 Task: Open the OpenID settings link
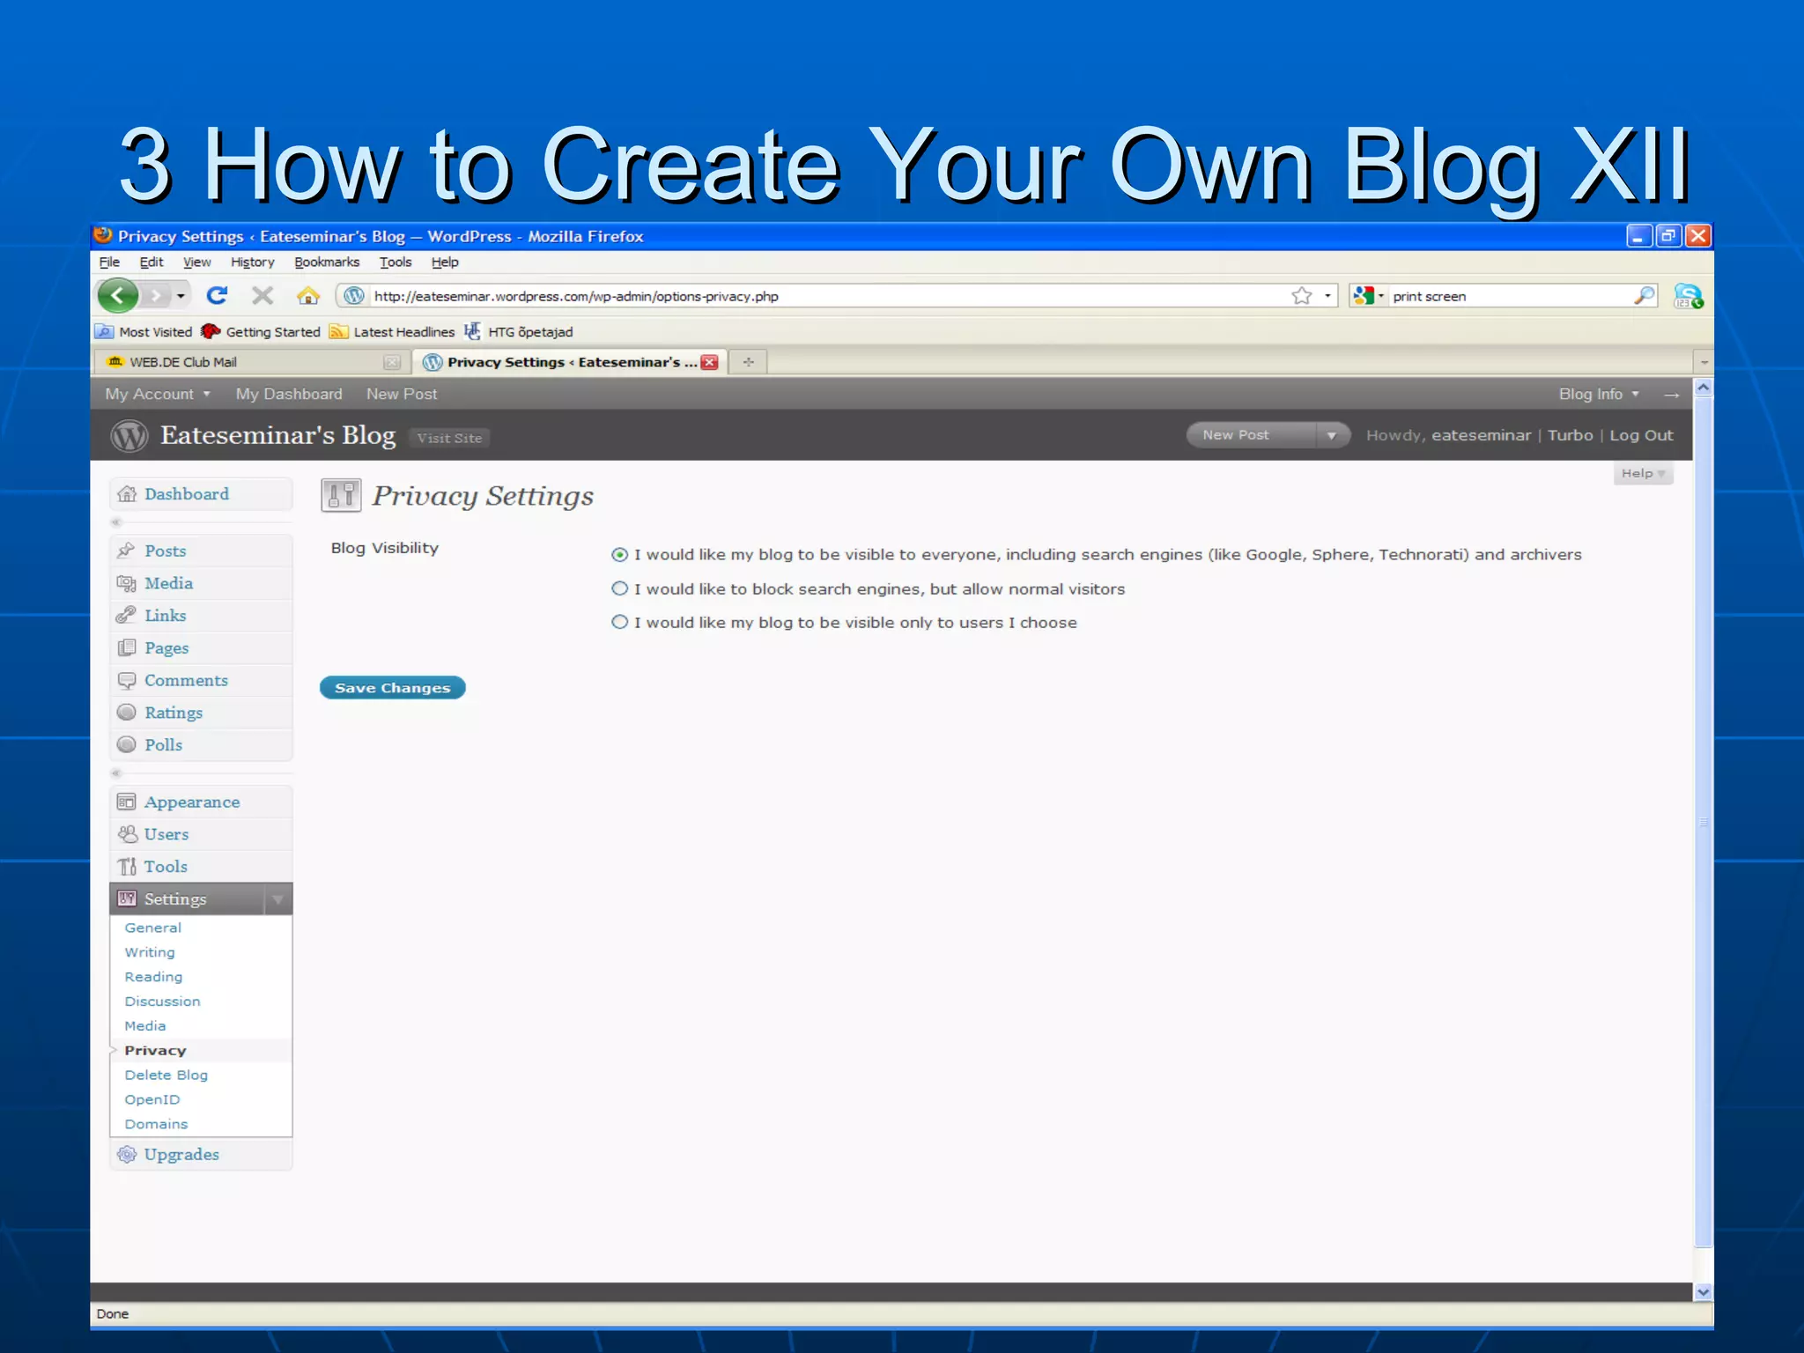coord(152,1099)
